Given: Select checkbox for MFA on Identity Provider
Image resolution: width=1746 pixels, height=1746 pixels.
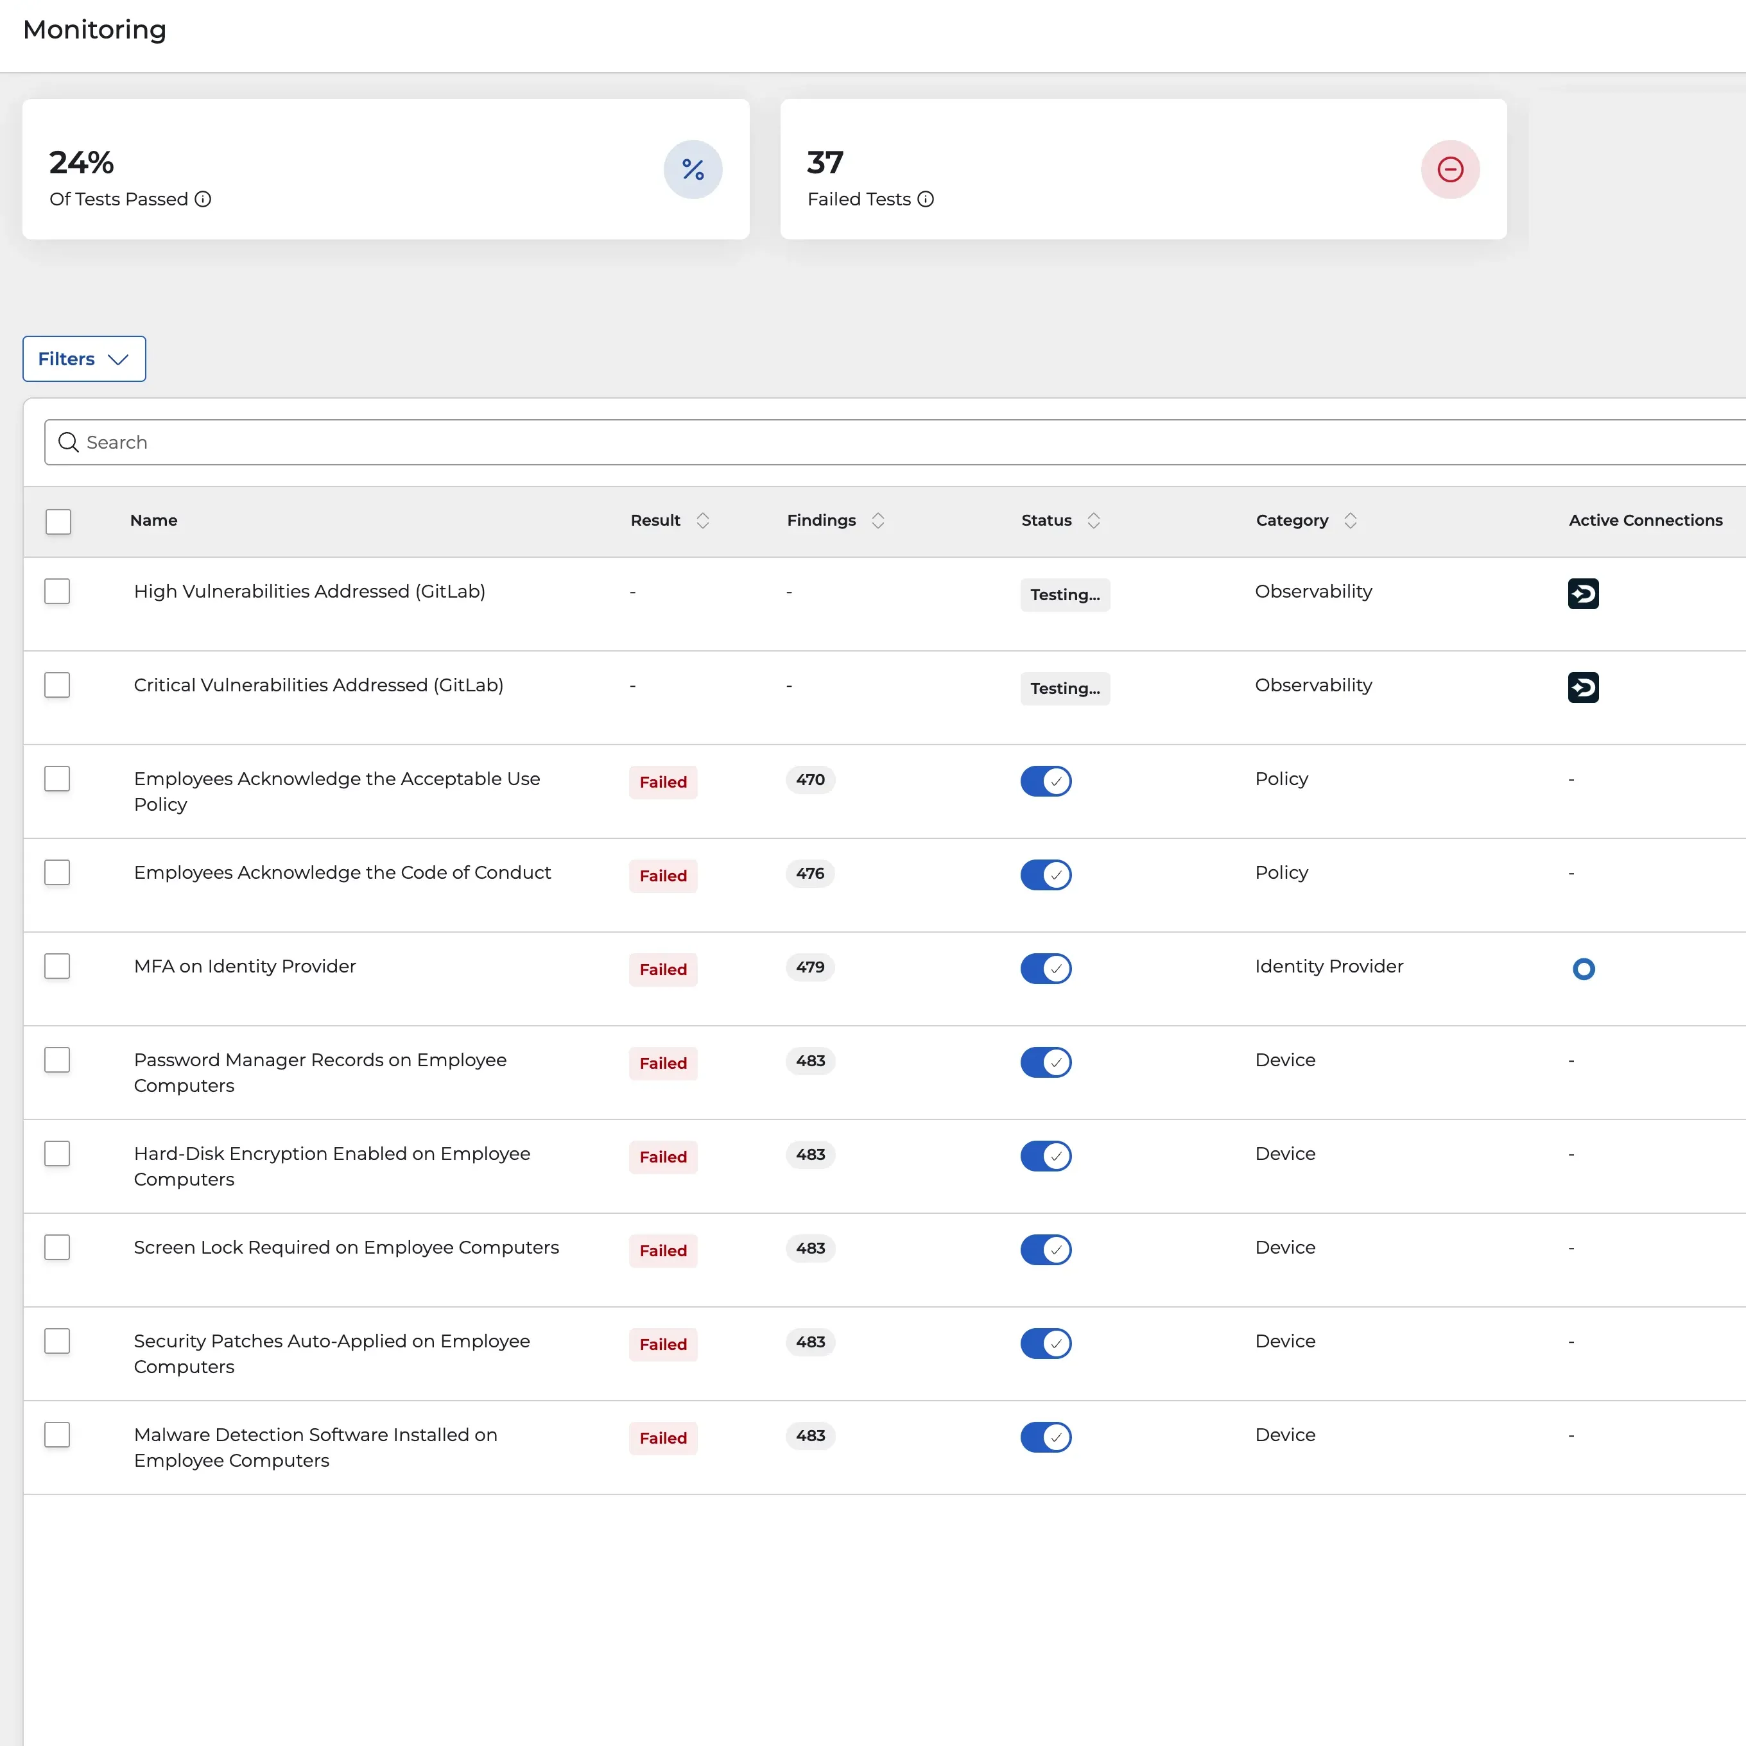Looking at the screenshot, I should [57, 966].
